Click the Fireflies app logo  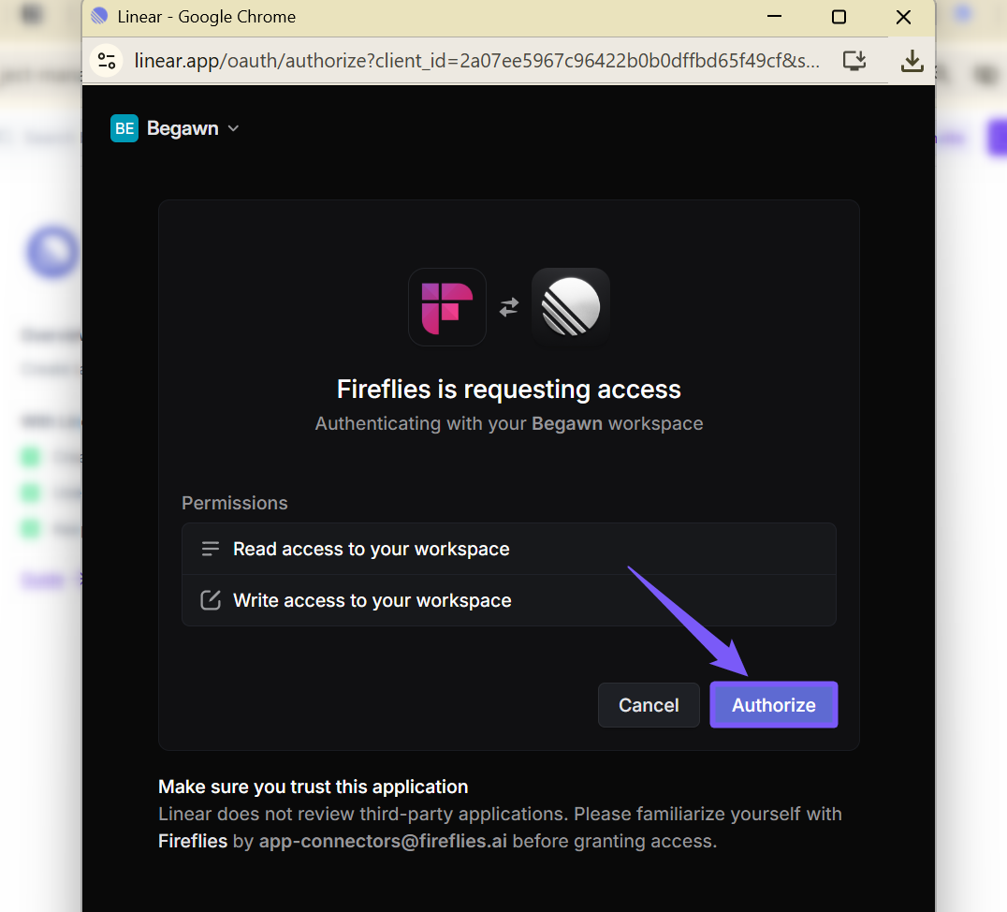(x=447, y=307)
